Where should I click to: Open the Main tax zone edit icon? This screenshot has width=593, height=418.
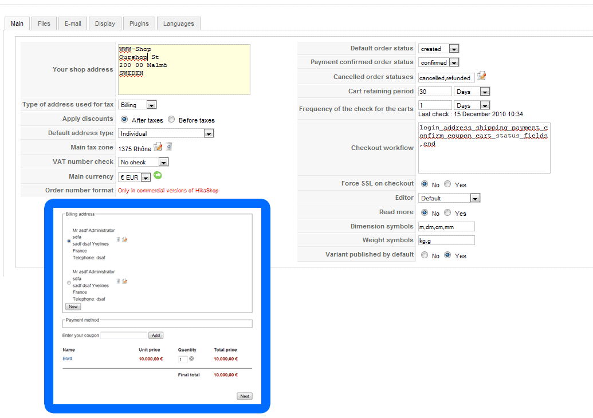[x=158, y=147]
